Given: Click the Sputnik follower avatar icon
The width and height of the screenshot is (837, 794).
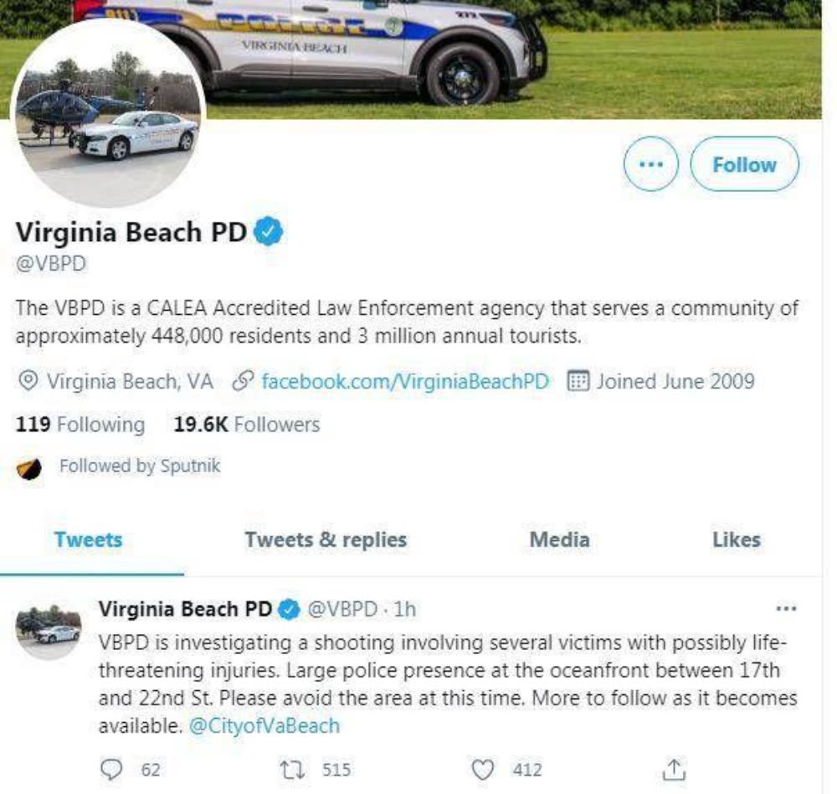Looking at the screenshot, I should pos(28,468).
